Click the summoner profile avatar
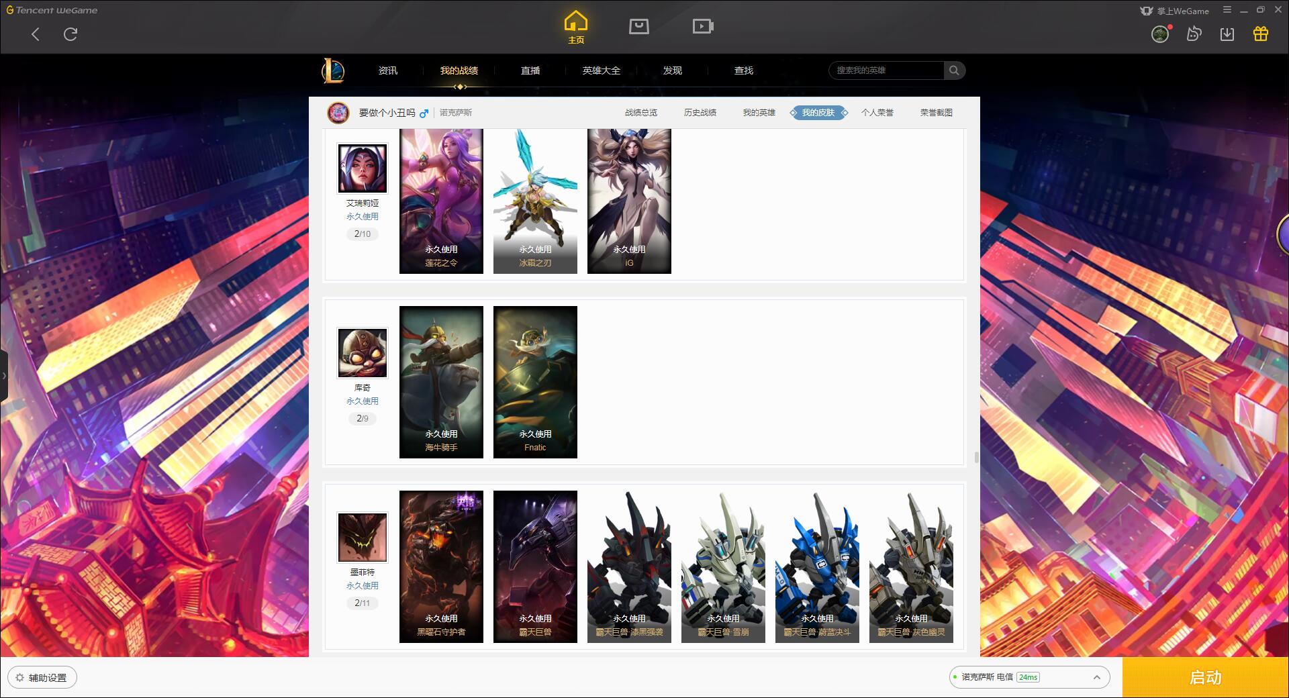This screenshot has width=1289, height=698. click(338, 113)
